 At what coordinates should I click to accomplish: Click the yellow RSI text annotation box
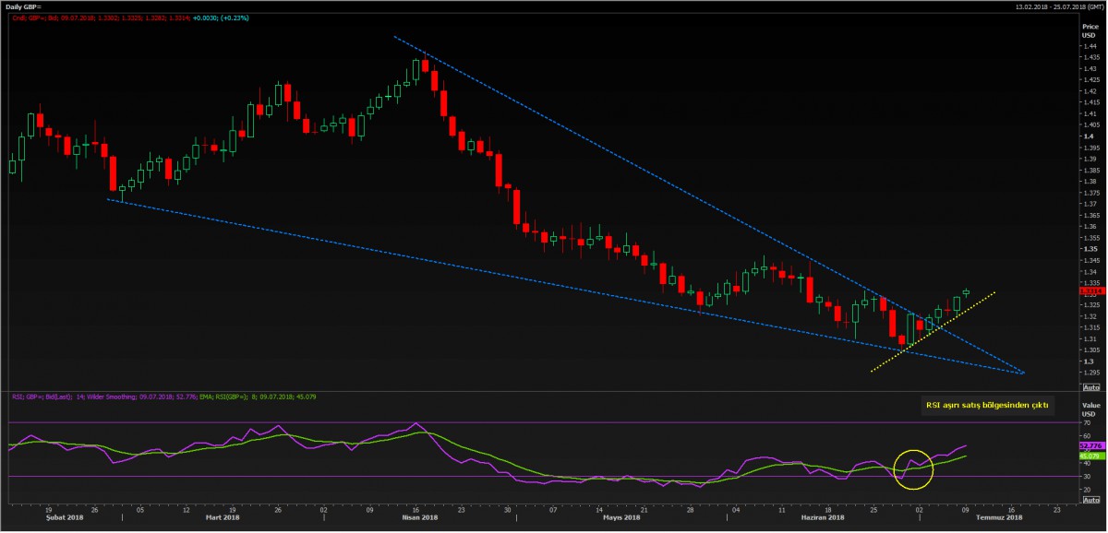[988, 405]
